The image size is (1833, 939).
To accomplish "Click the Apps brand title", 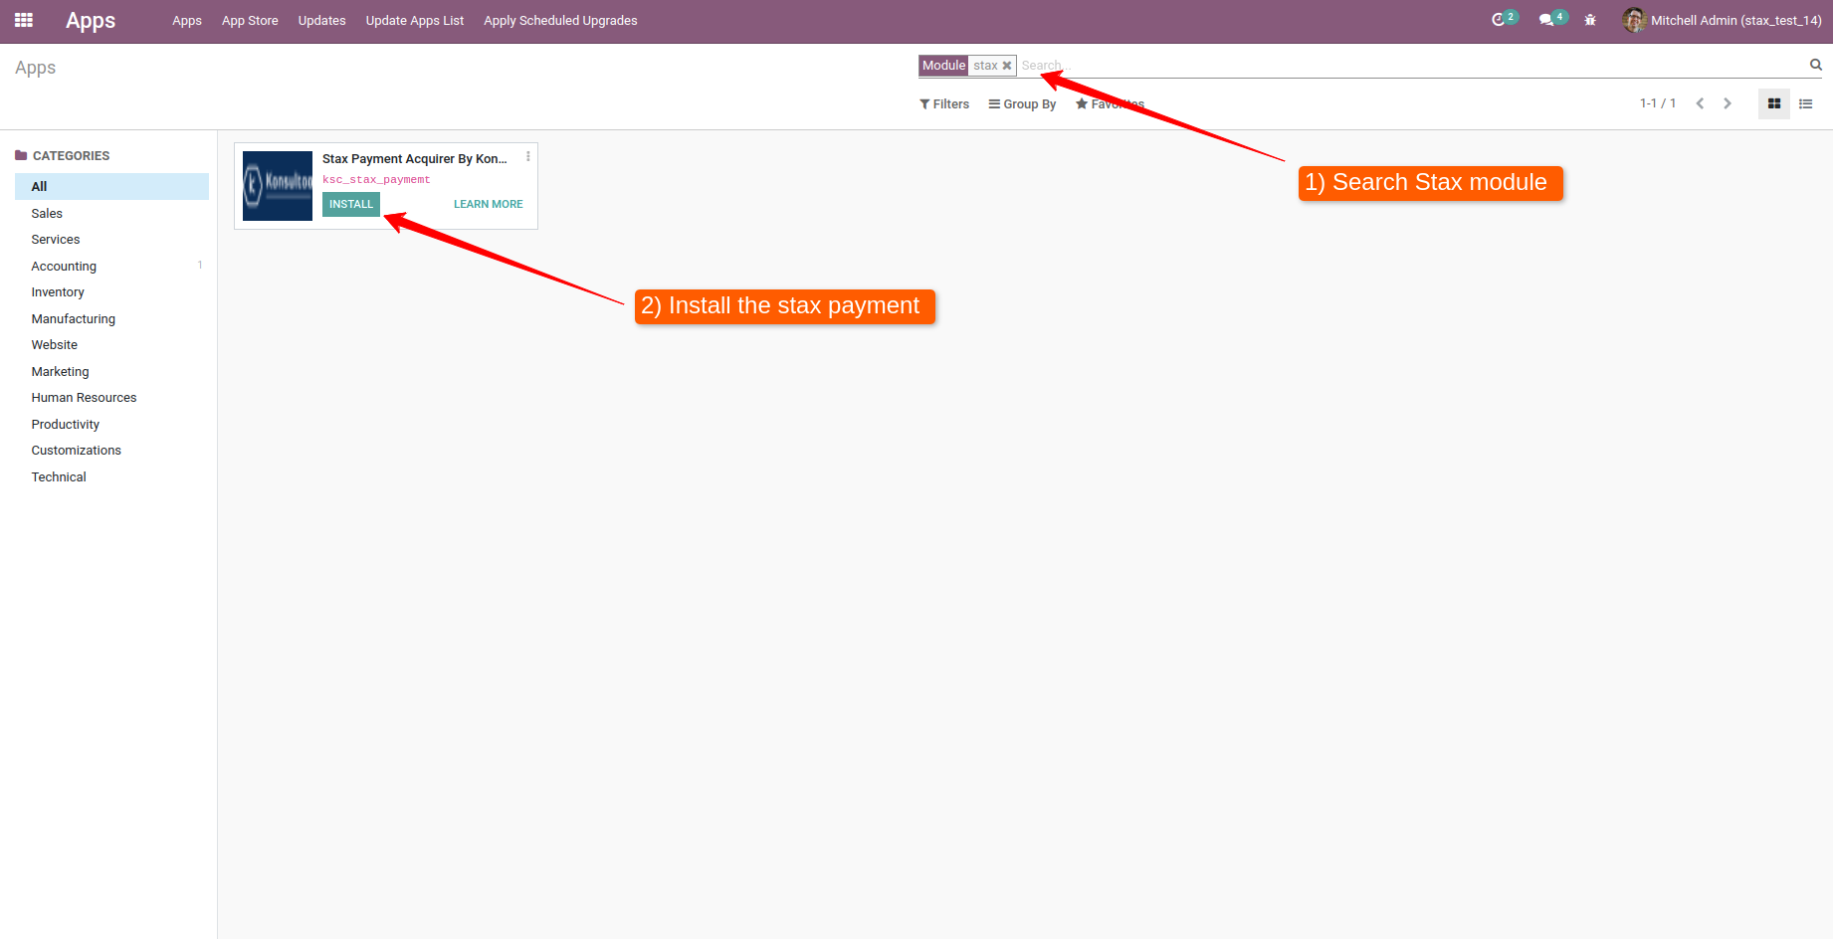I will [x=91, y=21].
